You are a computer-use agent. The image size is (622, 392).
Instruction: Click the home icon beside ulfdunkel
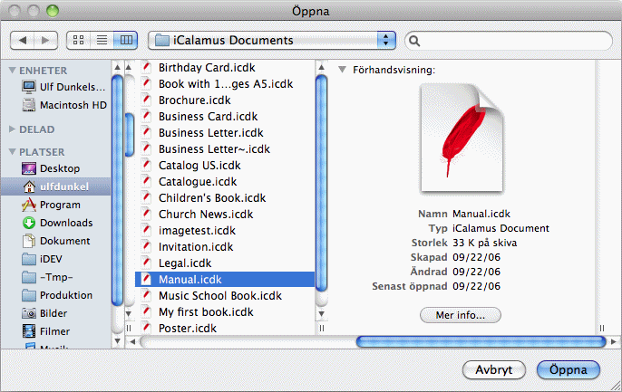(29, 186)
